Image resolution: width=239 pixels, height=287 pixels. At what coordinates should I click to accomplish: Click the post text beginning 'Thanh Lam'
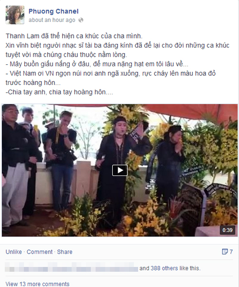pyautogui.click(x=74, y=36)
